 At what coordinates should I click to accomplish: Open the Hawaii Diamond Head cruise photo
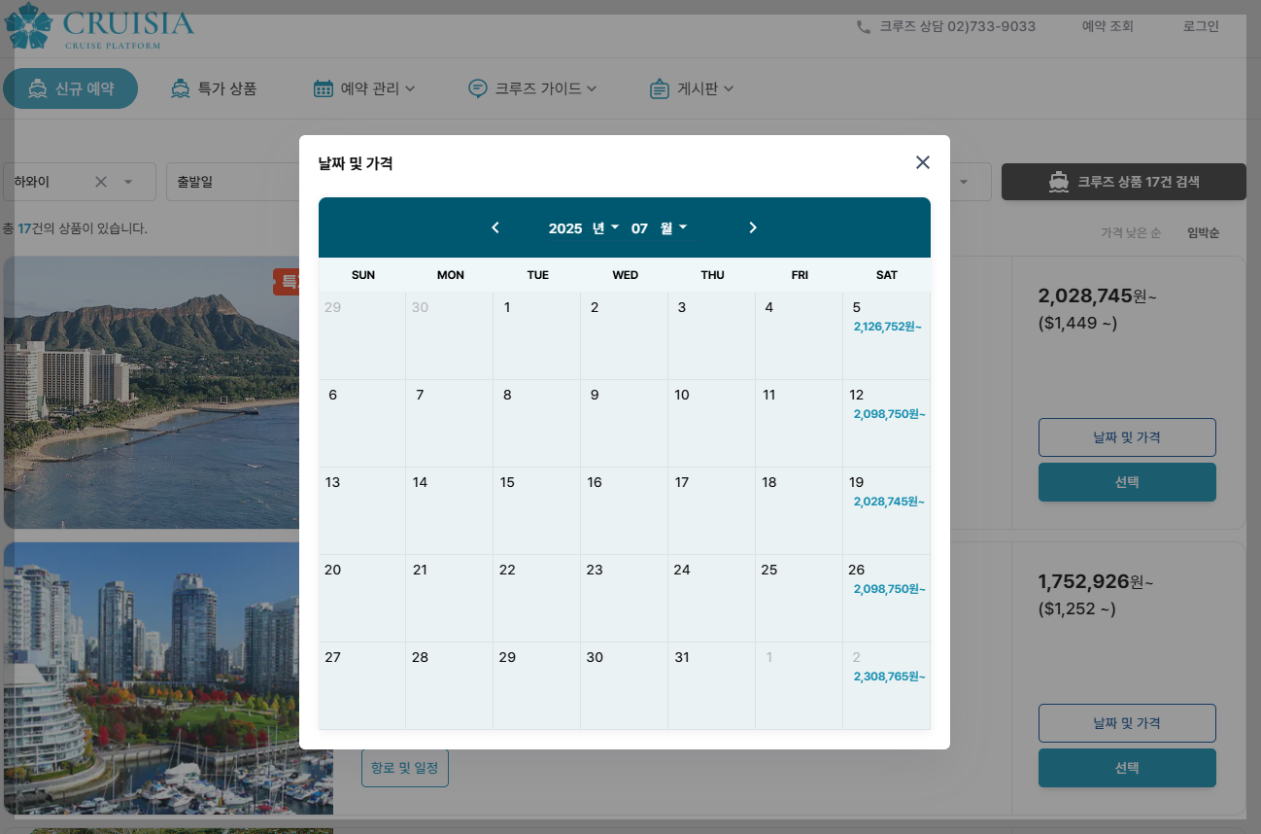click(151, 393)
